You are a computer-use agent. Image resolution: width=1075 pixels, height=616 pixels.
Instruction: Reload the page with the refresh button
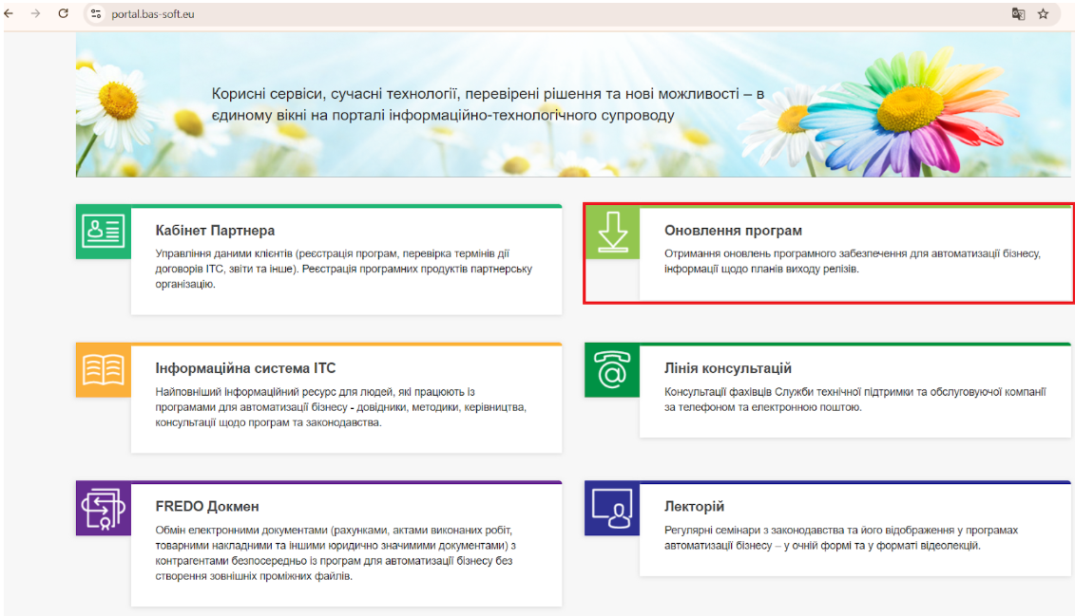64,14
